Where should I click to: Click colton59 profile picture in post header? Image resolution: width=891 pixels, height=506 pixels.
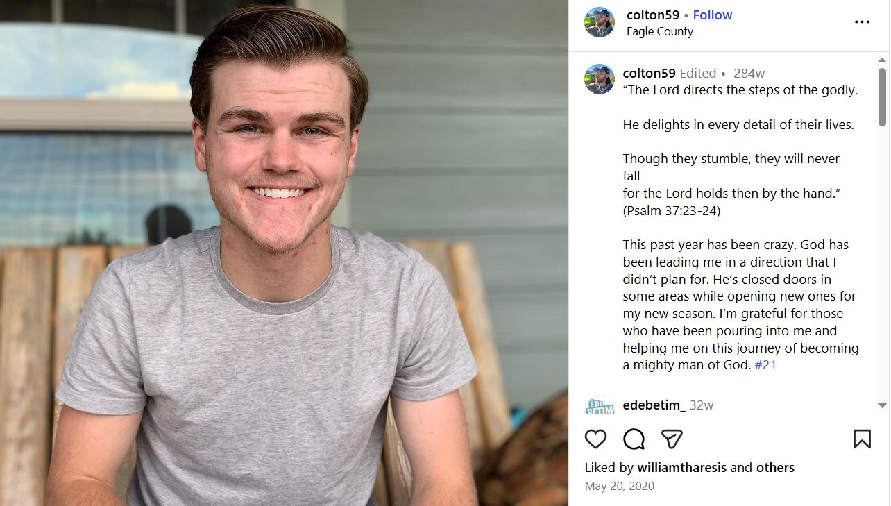(600, 22)
